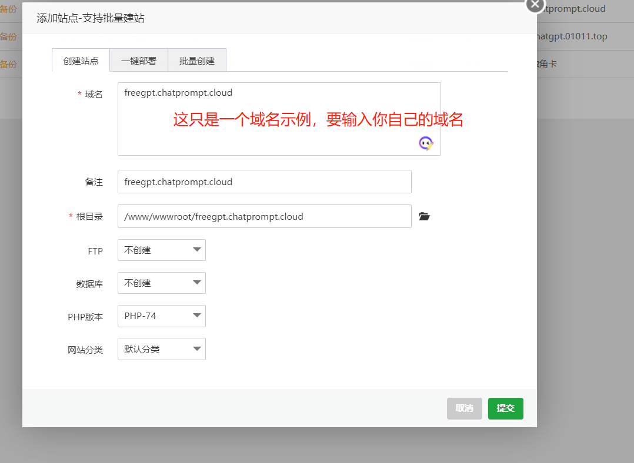Open the folder browser for 根目录
This screenshot has height=463, width=634.
[424, 216]
